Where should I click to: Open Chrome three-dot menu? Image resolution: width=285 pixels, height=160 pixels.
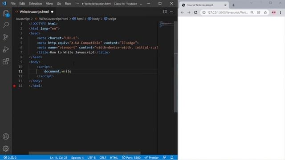click(x=281, y=12)
